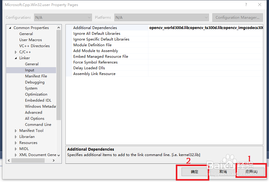This screenshot has height=183, width=269.
Task: Expand the XML Document Generator node
Action: coord(16,155)
